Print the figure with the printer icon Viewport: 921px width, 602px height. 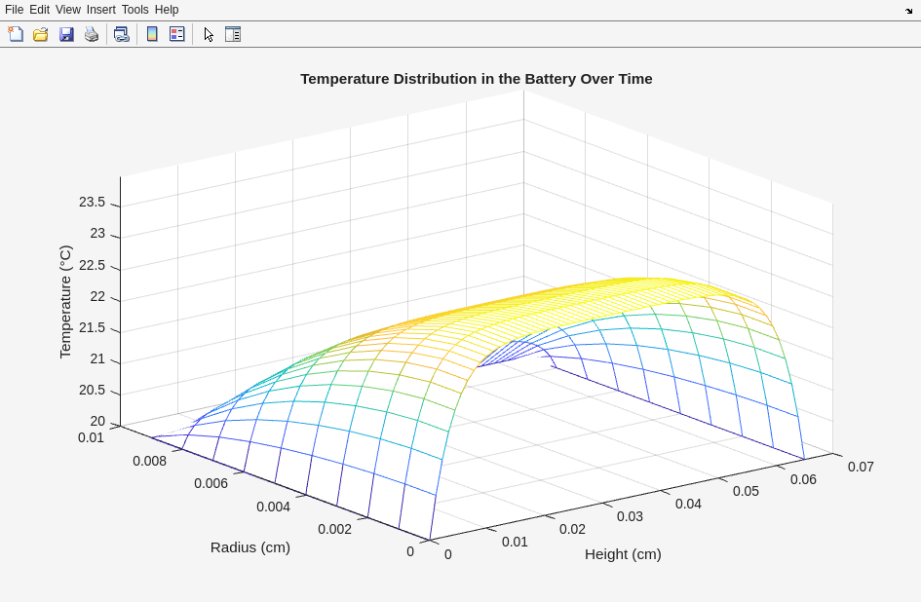click(92, 34)
